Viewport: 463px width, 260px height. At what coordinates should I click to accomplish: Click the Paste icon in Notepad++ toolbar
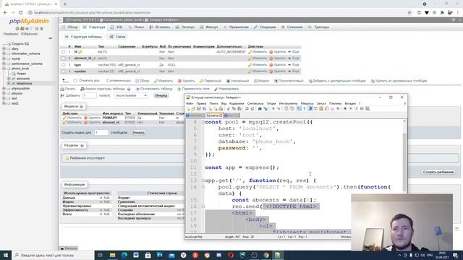coord(239,109)
